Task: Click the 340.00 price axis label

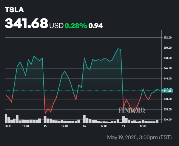Action: click(168, 99)
